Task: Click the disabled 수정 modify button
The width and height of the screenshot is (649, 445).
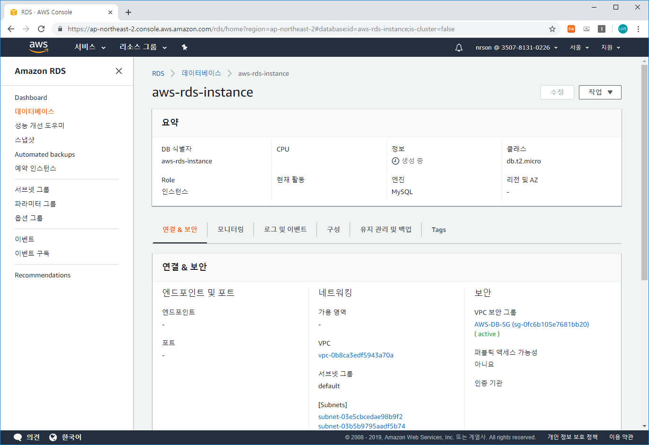Action: click(x=557, y=92)
